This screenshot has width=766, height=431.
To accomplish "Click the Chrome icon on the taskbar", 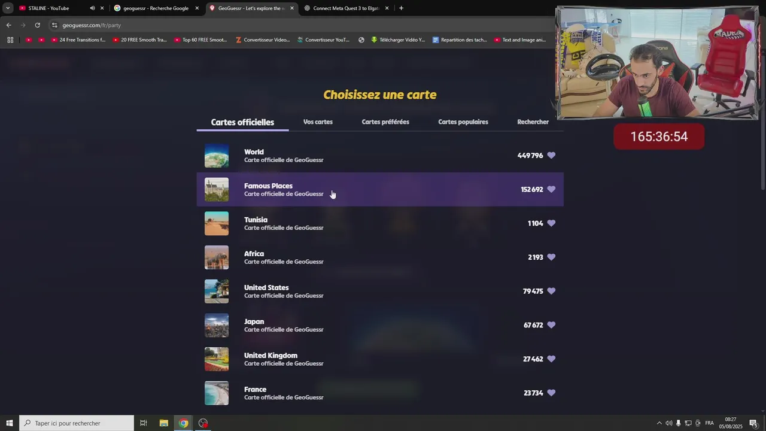I will pos(184,423).
